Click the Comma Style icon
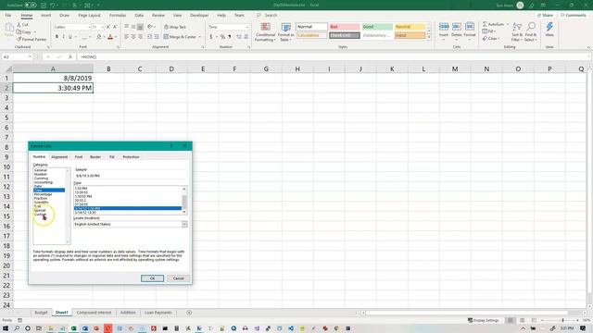 coord(230,37)
